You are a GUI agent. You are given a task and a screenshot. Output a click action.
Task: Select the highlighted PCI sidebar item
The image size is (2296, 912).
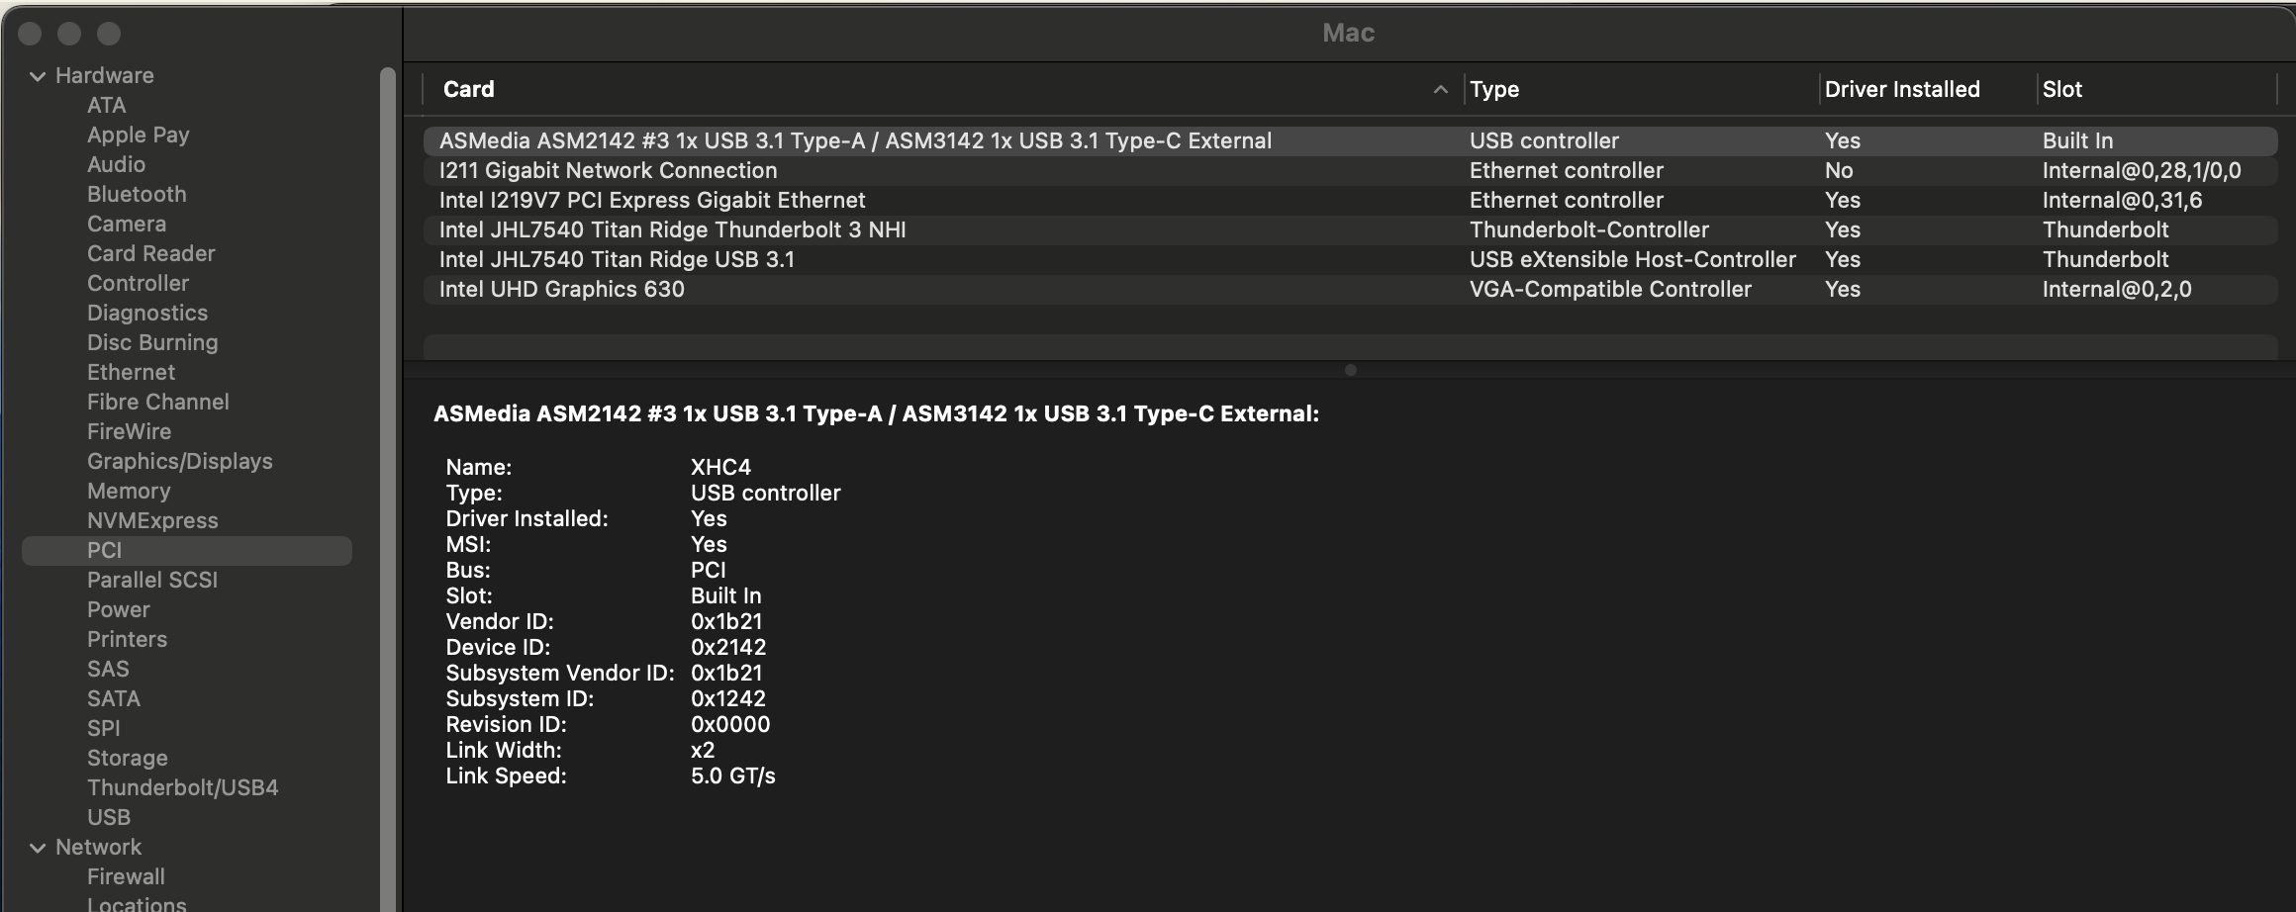click(x=187, y=551)
